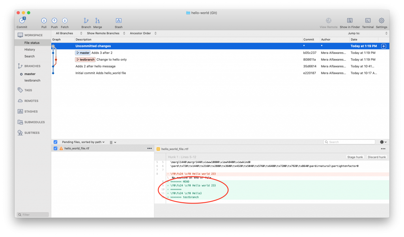Push changes using the Push icon
404x237 pixels.
pos(54,21)
